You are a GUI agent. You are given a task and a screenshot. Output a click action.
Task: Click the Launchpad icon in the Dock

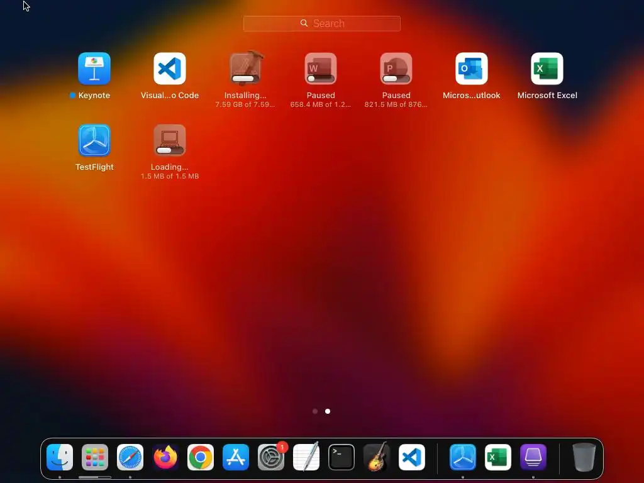coord(95,457)
